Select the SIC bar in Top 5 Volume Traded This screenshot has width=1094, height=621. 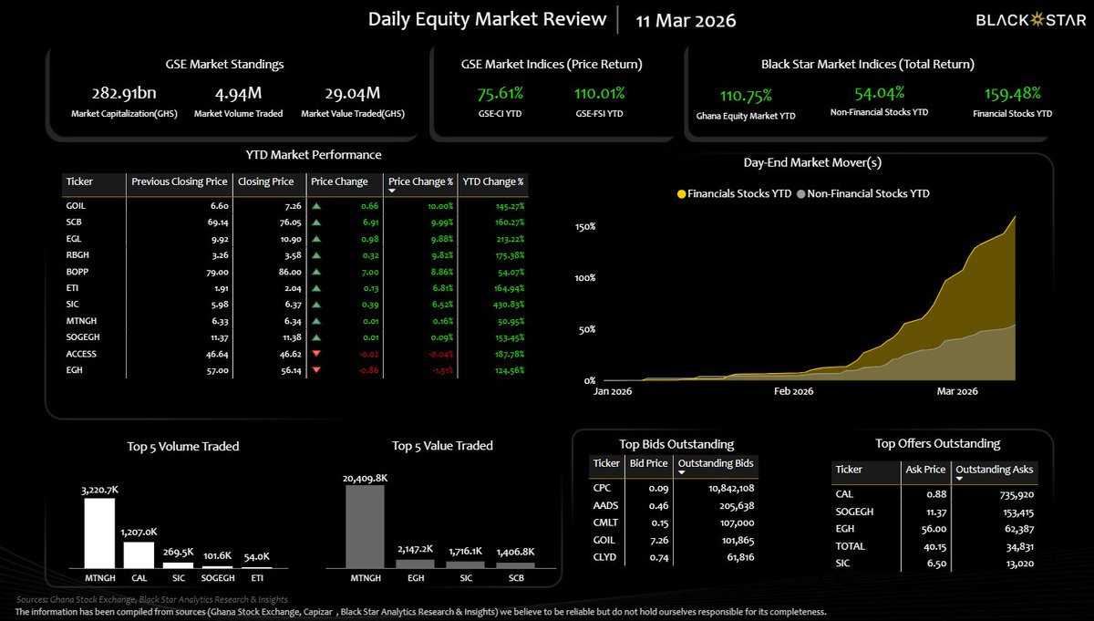coord(179,565)
